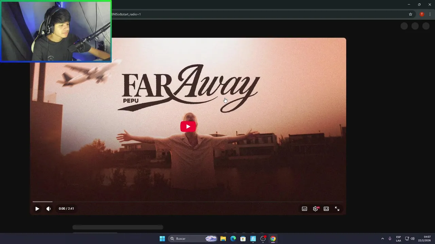435x244 pixels.
Task: Mute the video with the volume icon
Action: (x=49, y=209)
